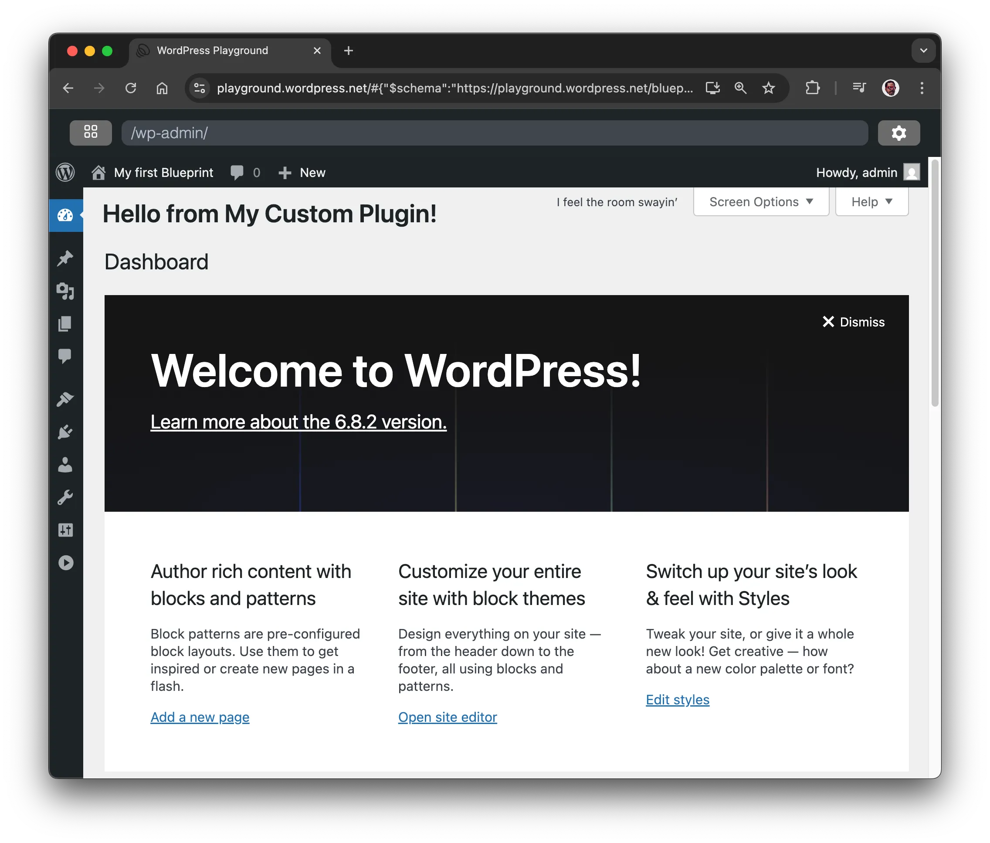Open the Posts pin icon in sidebar

coord(65,258)
